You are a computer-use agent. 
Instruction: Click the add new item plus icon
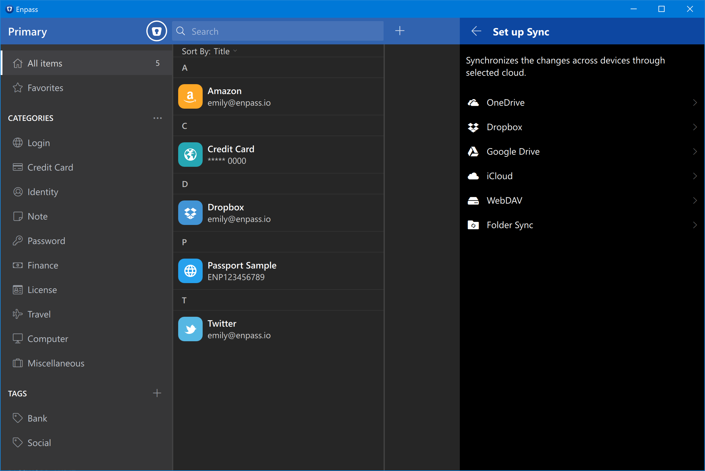(399, 31)
